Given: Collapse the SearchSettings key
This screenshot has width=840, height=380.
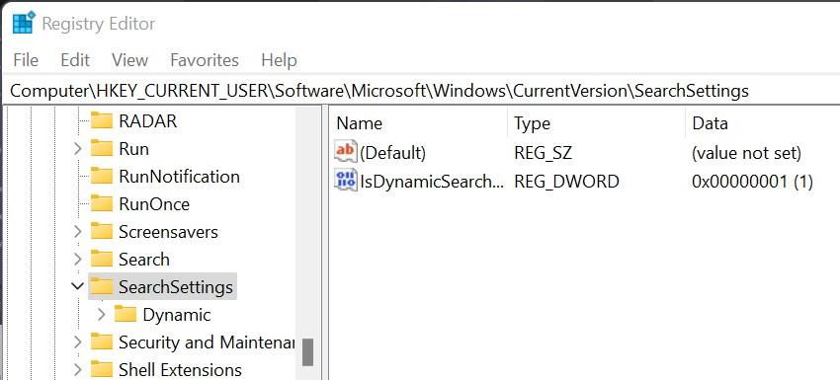Looking at the screenshot, I should [78, 286].
